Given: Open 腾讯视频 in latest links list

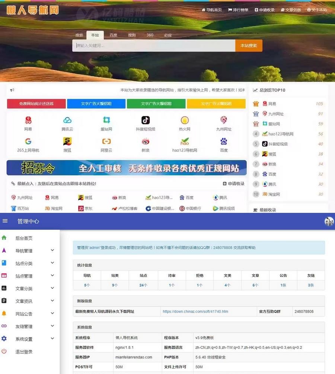Looking at the screenshot, I should coord(224,208).
